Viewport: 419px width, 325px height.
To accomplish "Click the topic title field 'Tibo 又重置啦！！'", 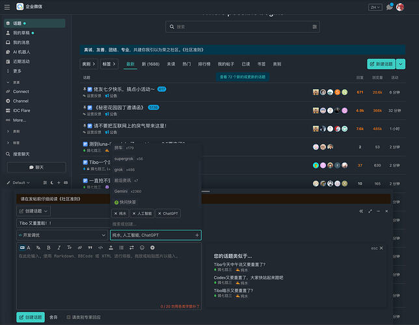I will tap(63, 223).
